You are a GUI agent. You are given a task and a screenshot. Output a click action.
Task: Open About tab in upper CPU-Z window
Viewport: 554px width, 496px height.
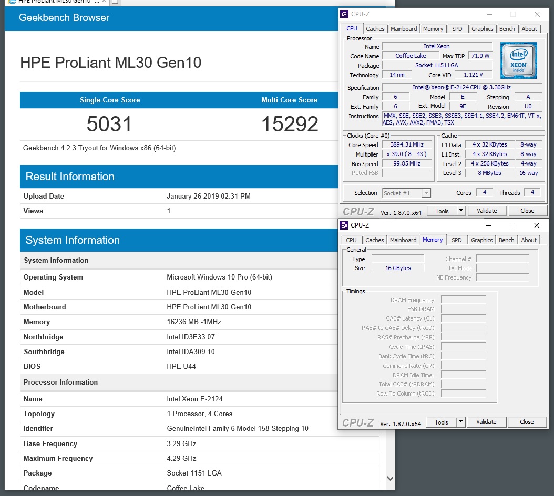pos(529,29)
